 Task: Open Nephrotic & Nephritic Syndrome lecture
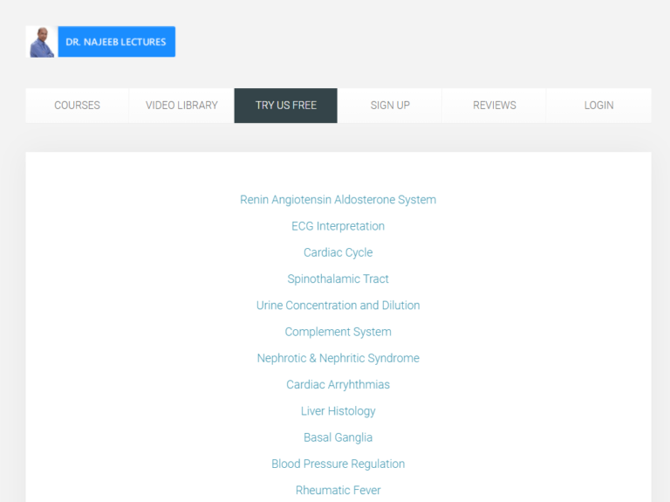(338, 358)
